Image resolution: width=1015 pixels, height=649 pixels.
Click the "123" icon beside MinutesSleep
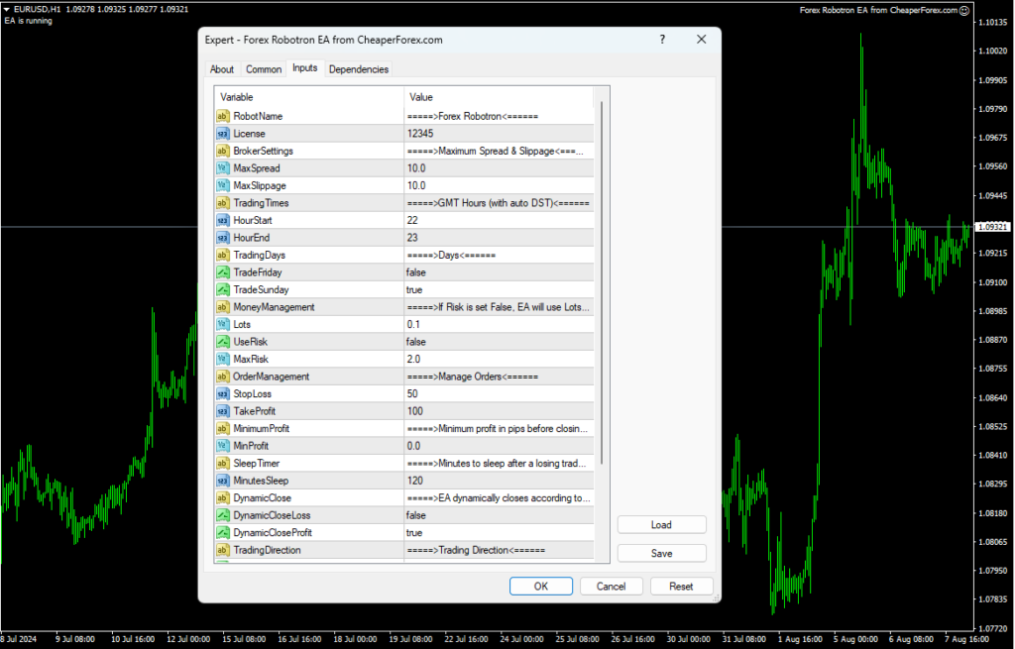(223, 480)
